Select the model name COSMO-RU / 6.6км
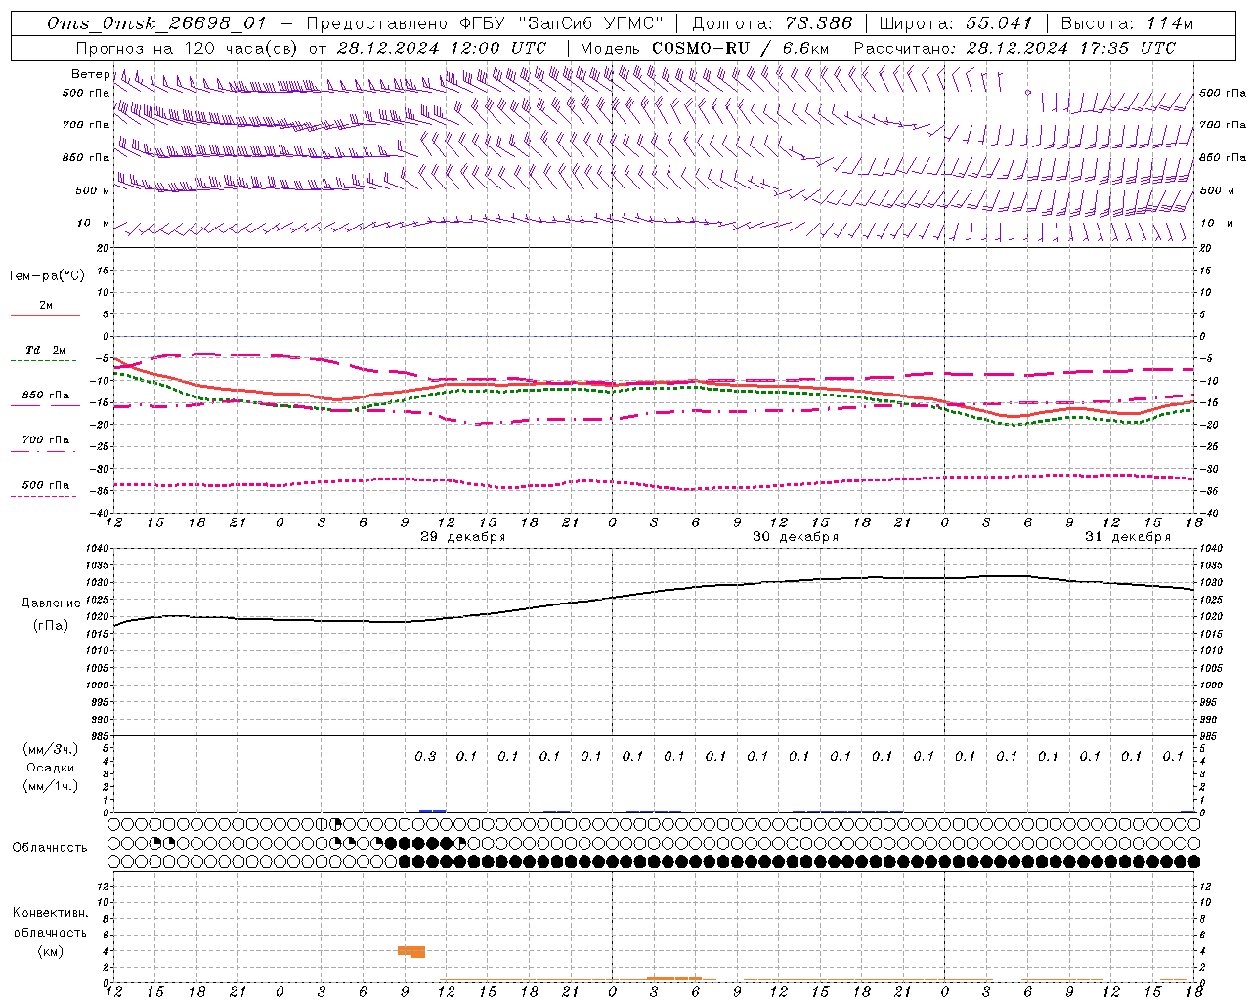1251x1000 pixels. click(741, 48)
